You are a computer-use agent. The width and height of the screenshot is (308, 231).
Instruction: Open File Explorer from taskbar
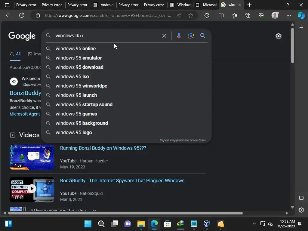[141, 224]
